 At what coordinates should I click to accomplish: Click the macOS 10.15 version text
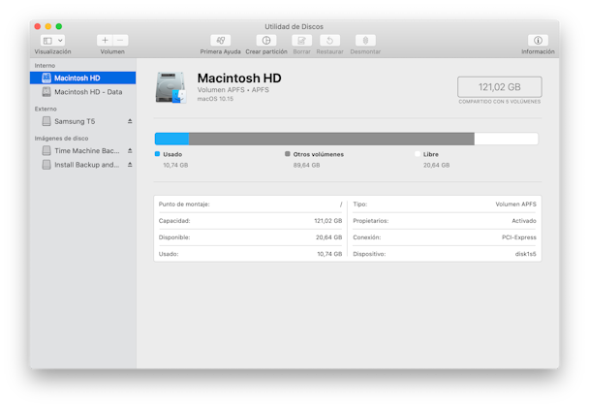215,99
